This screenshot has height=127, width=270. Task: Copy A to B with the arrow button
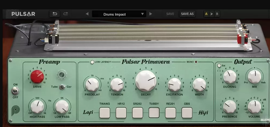coord(212,14)
